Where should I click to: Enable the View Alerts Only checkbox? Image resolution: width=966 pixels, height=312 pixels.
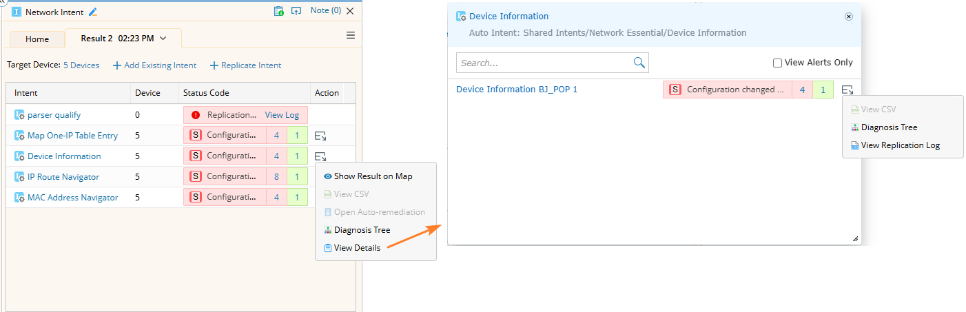click(x=778, y=63)
